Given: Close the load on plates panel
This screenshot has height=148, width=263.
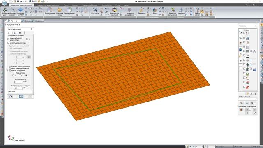Looking at the screenshot, I should (x=32, y=29).
